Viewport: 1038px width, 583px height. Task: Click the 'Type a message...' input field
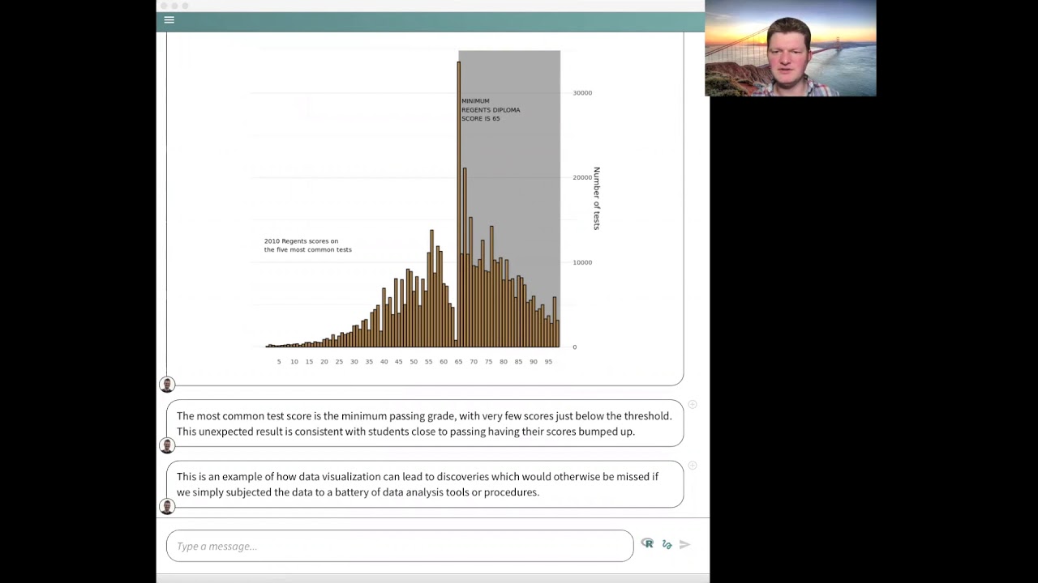[400, 546]
